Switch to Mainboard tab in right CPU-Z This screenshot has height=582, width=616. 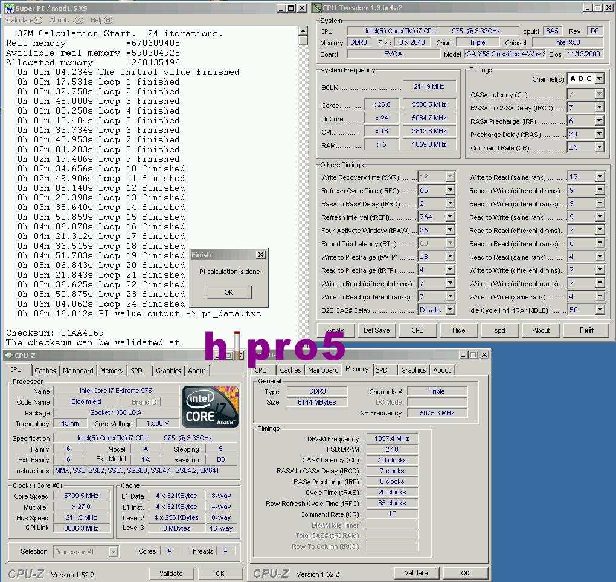point(323,370)
